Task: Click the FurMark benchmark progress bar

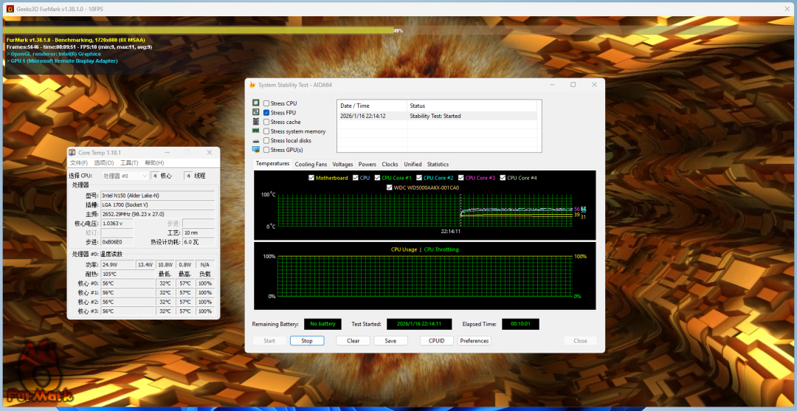Action: 199,30
